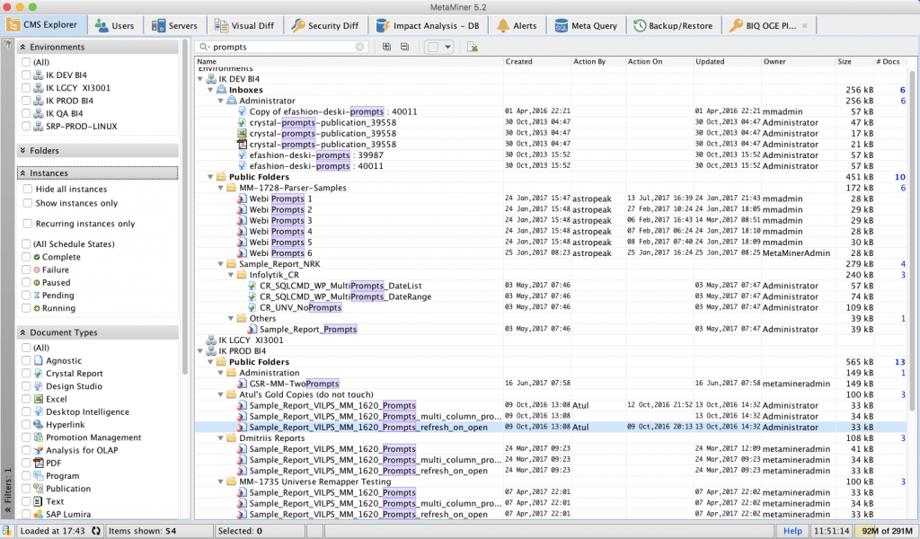Expand the IK LGCY XI3001 tree node
920x539 pixels.
[201, 340]
